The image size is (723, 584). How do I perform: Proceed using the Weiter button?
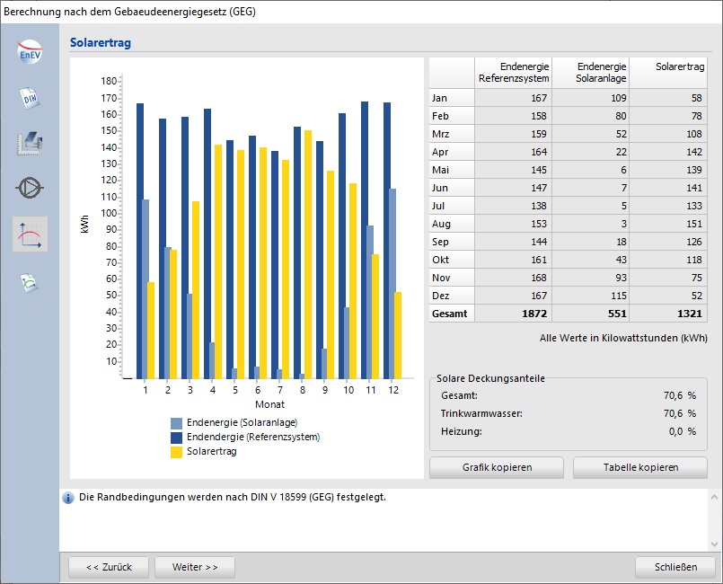pyautogui.click(x=194, y=567)
